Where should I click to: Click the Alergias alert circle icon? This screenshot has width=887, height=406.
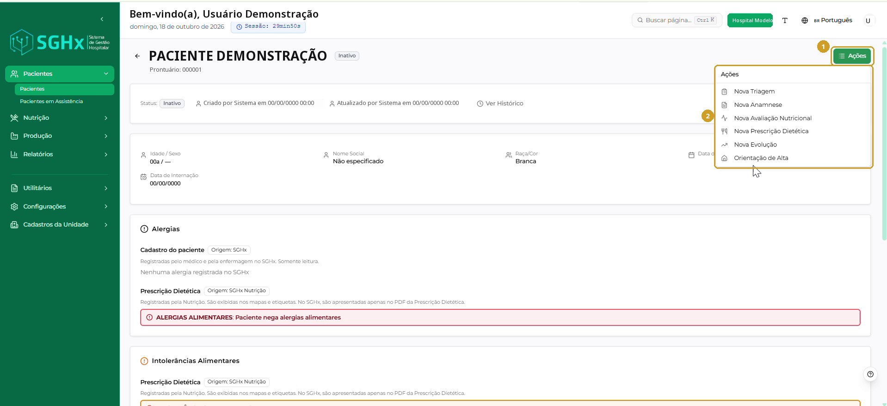[144, 229]
